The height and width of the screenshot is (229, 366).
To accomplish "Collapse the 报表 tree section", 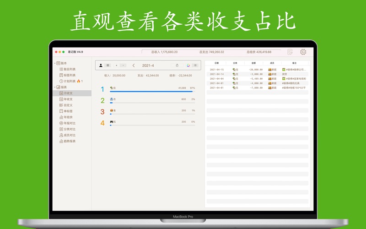I will click(x=55, y=87).
